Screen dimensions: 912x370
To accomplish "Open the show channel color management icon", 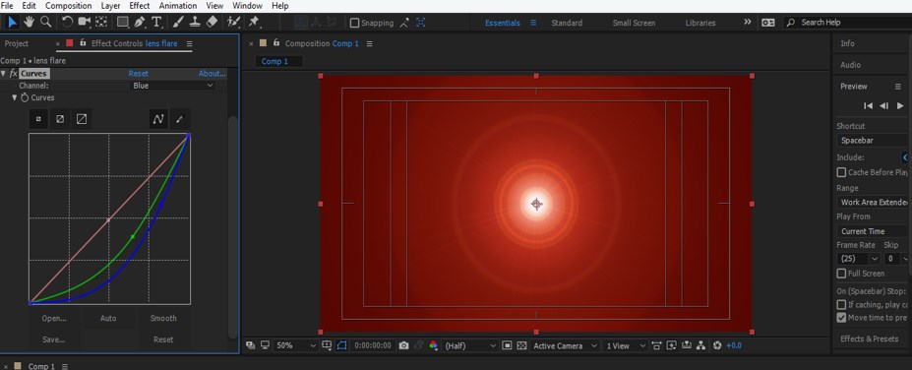I will click(x=433, y=345).
